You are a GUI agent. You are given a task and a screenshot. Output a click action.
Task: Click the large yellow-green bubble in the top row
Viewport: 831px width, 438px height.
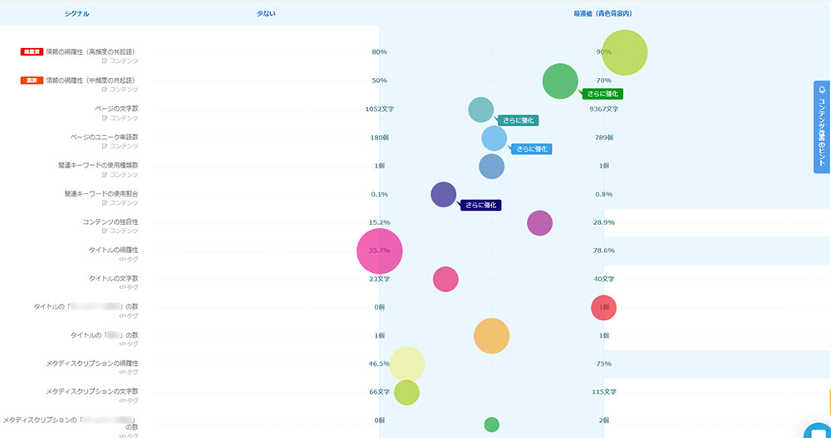coord(624,52)
